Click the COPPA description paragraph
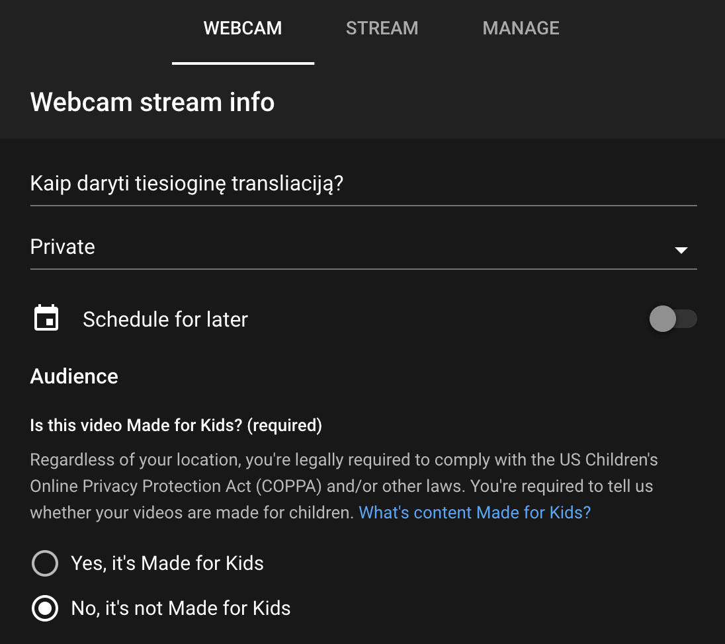Viewport: 725px width, 644px height. (x=344, y=486)
